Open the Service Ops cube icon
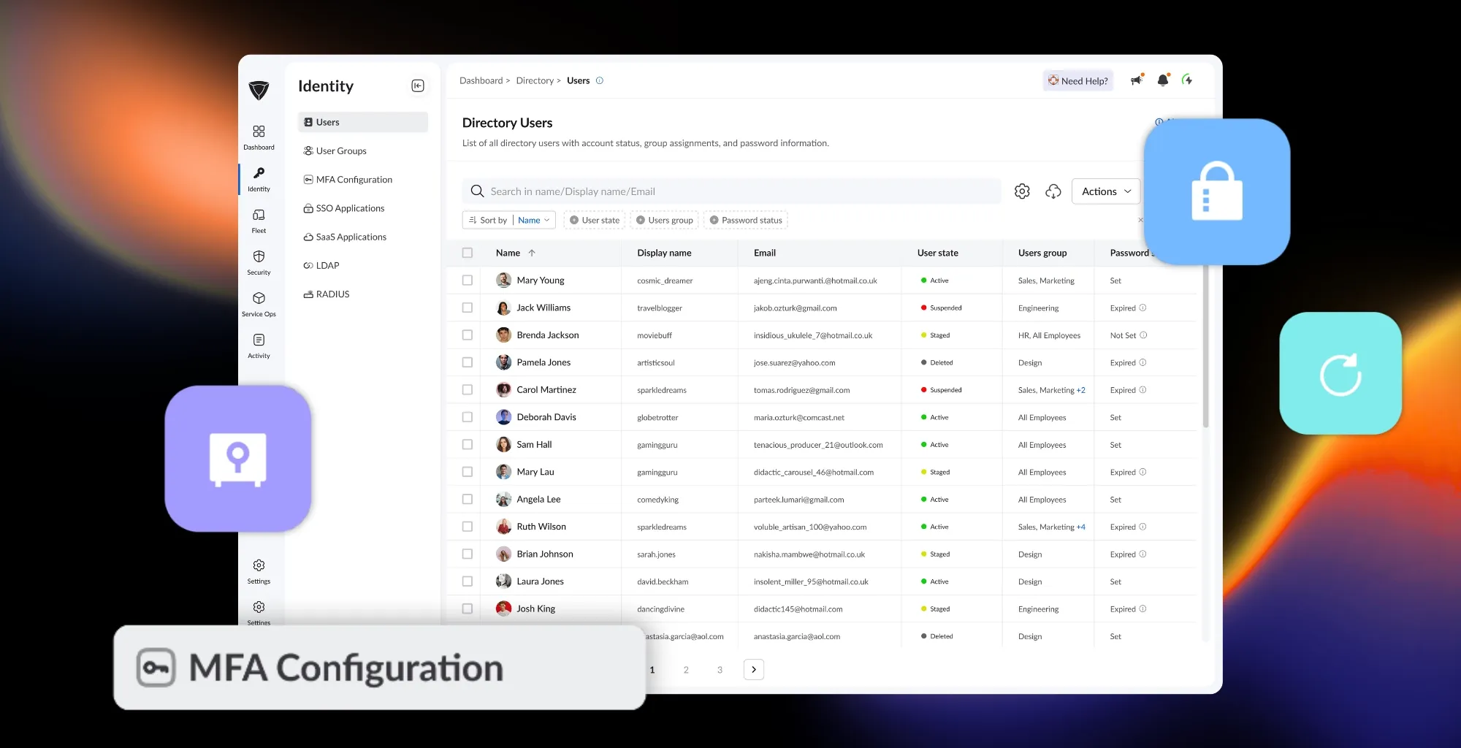This screenshot has height=748, width=1461. pos(259,298)
